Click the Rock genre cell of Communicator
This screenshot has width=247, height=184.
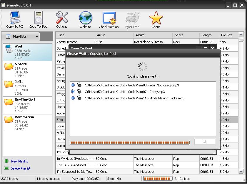[x=186, y=42]
